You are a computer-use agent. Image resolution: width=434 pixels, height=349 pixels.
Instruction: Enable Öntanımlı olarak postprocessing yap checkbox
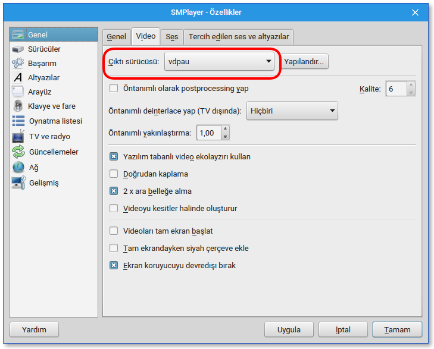coord(114,89)
